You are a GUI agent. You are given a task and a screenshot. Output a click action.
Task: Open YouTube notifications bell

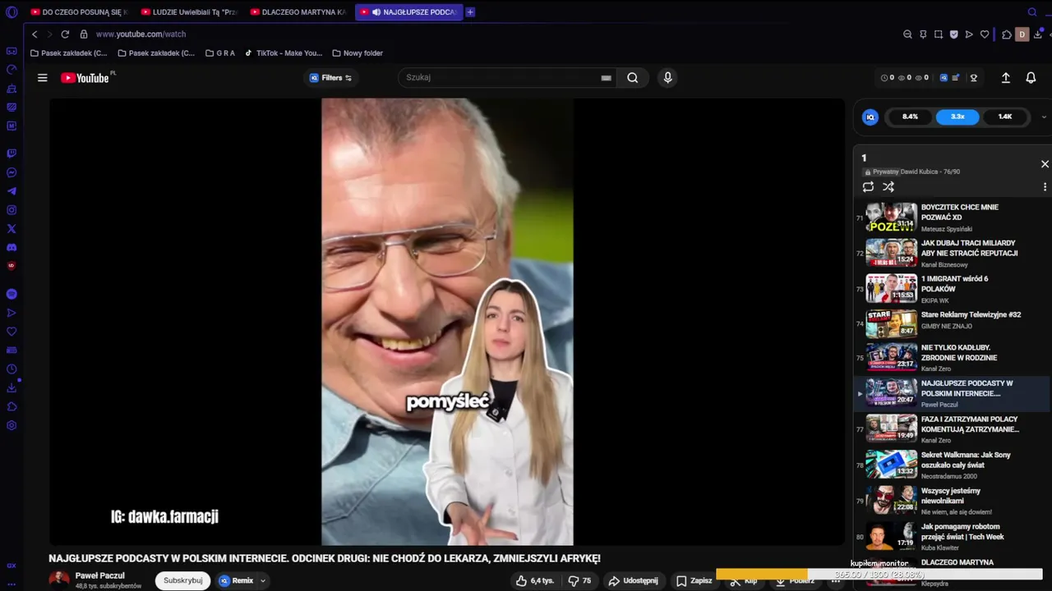pyautogui.click(x=1031, y=78)
